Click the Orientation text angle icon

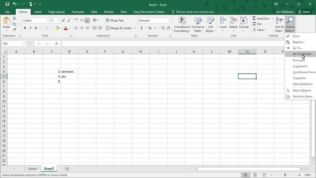95,20
